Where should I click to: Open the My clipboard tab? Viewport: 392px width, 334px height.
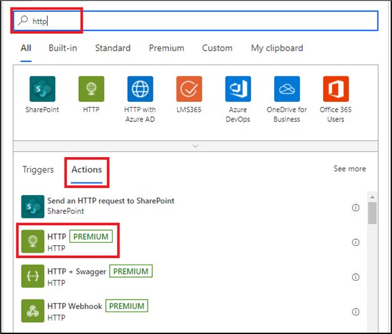277,48
